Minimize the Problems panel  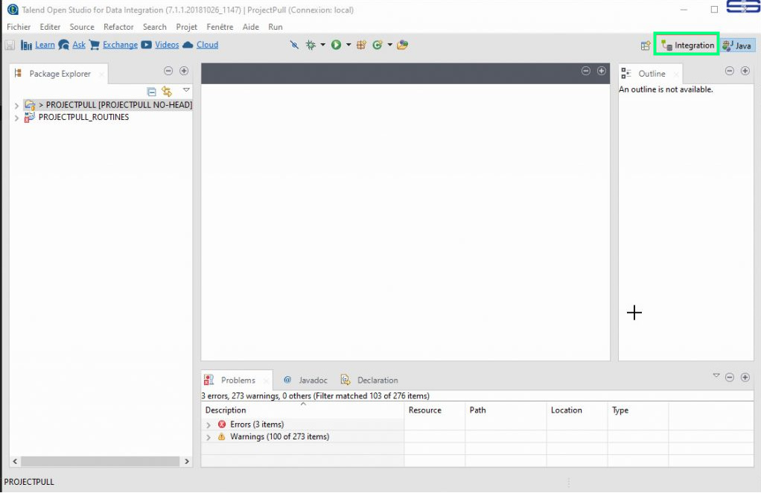730,377
